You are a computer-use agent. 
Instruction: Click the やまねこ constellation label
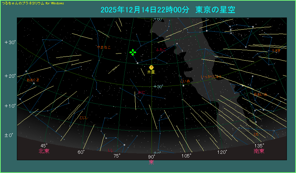point(104,47)
